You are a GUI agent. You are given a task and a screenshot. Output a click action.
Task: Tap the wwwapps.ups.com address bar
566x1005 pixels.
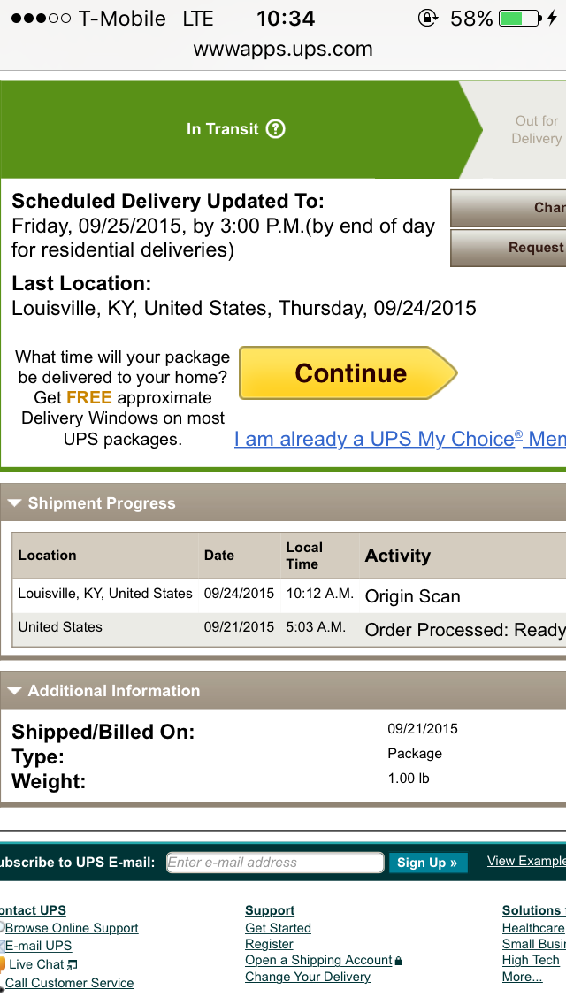pos(283,50)
